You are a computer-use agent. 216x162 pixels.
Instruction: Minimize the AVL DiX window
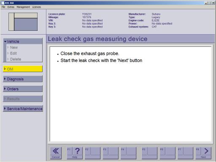206,3
